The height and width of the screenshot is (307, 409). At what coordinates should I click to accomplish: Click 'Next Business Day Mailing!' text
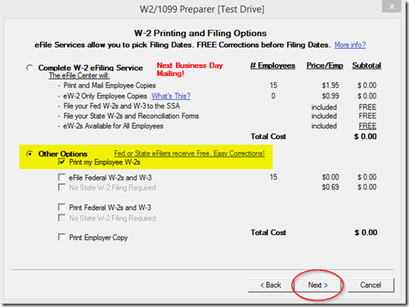(190, 69)
